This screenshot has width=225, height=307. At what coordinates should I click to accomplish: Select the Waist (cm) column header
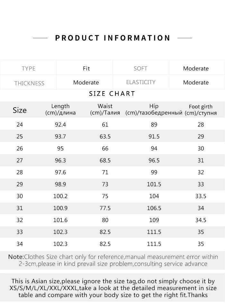click(105, 109)
